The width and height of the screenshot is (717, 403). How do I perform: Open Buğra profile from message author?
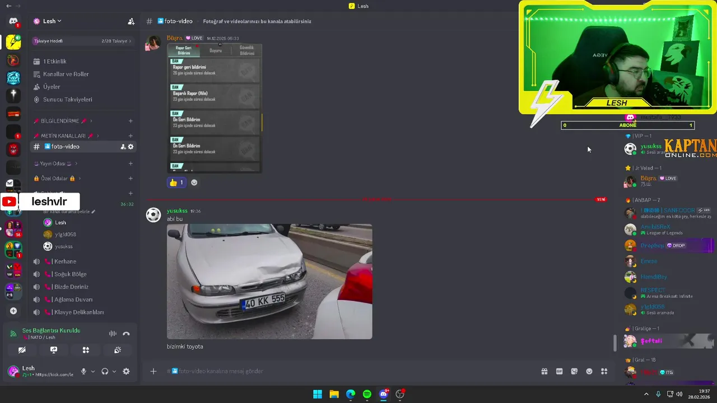(175, 38)
